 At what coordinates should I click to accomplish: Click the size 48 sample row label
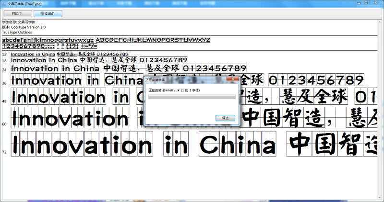(4, 101)
